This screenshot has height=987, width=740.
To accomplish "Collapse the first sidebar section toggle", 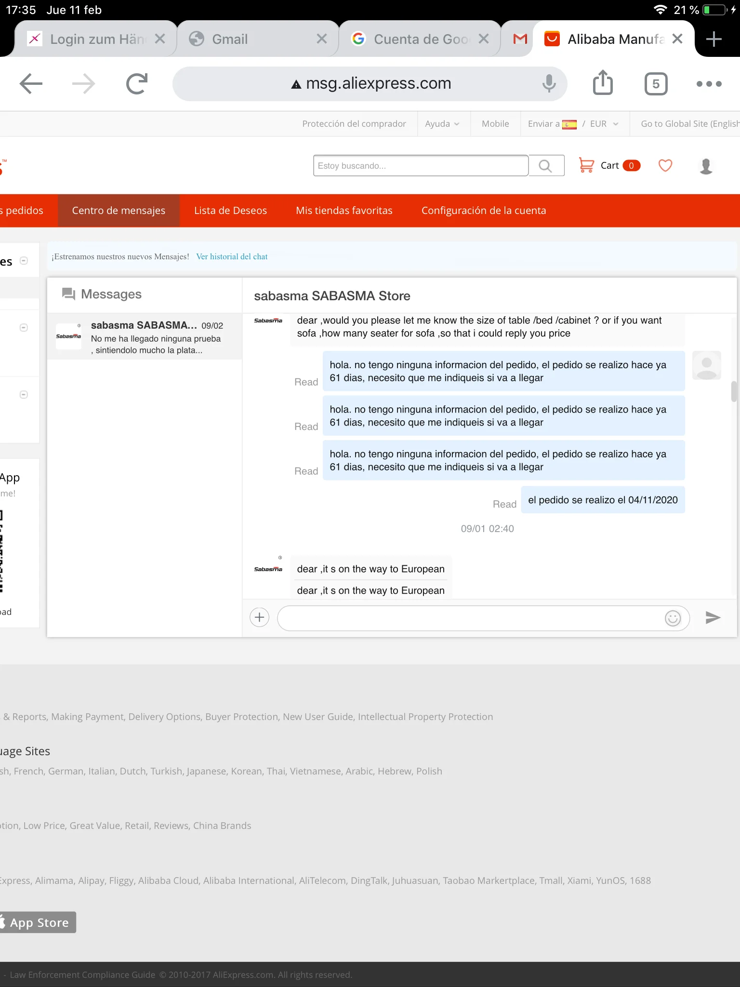I will point(24,261).
